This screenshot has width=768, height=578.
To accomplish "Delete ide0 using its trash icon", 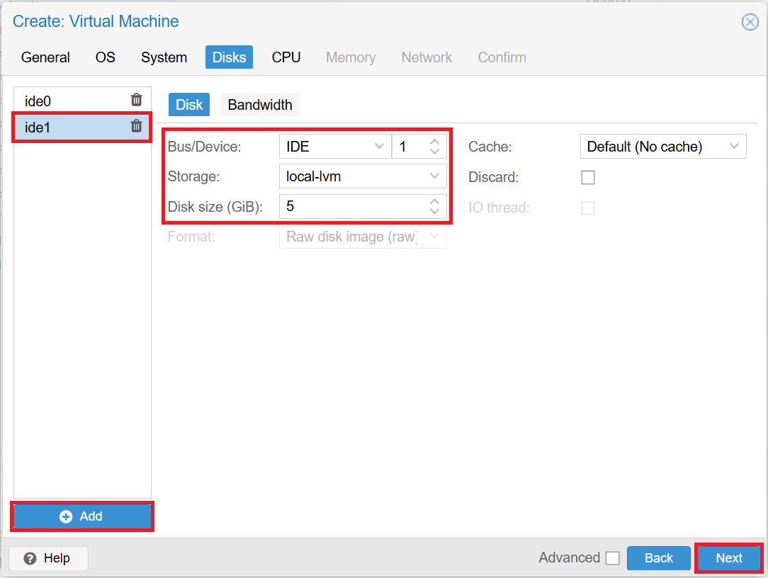I will pyautogui.click(x=136, y=100).
